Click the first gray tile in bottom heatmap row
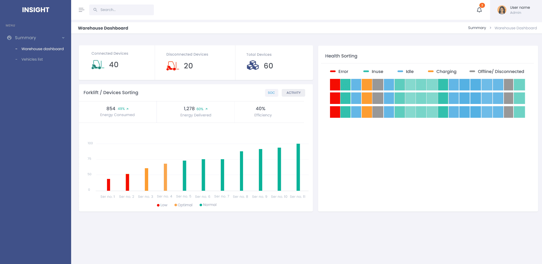Image resolution: width=542 pixels, height=264 pixels. coord(377,112)
